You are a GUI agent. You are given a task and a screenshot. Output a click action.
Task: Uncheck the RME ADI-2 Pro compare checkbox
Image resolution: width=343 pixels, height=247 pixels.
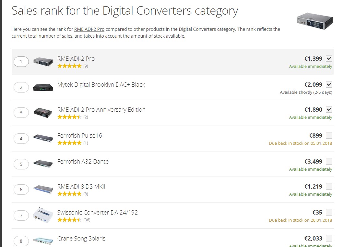[x=329, y=58]
